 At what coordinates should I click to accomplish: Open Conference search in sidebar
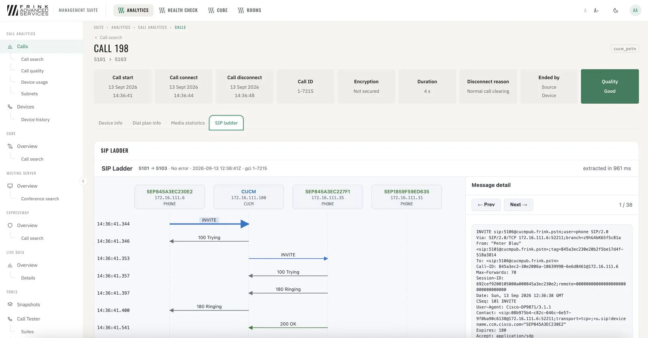tap(40, 199)
